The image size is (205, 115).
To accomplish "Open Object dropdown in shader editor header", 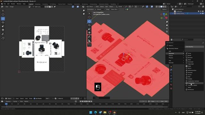I will pos(10,99).
